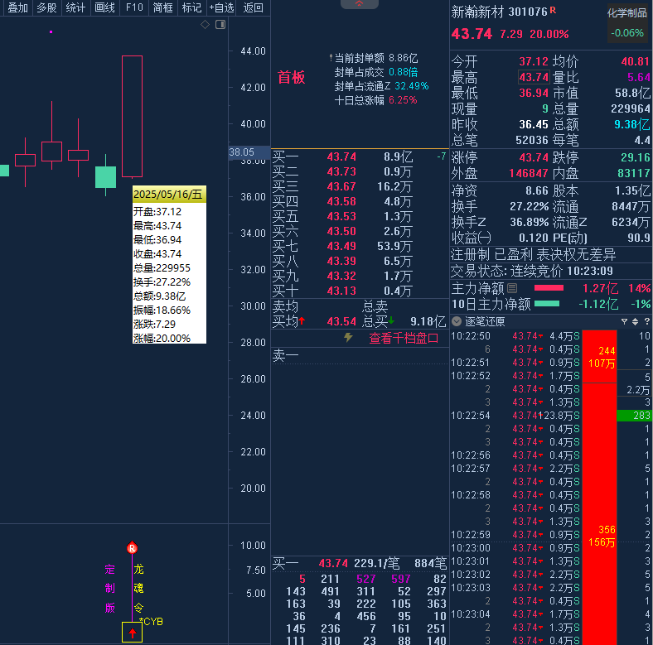Open help question mark in 逐笔还原 header
This screenshot has width=653, height=645.
click(x=646, y=321)
